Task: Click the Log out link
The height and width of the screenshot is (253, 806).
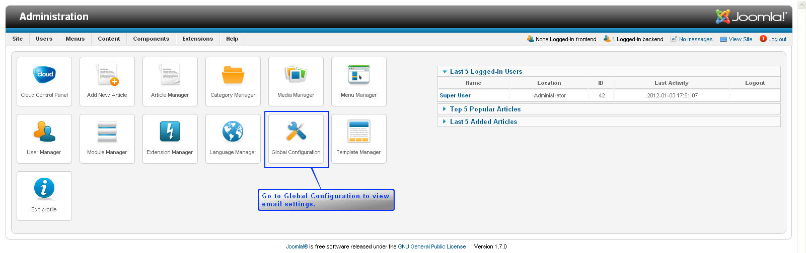Action: tap(777, 39)
